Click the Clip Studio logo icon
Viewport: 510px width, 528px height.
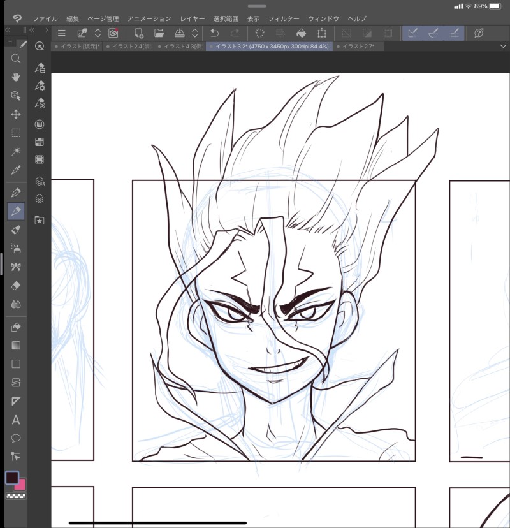pyautogui.click(x=17, y=18)
